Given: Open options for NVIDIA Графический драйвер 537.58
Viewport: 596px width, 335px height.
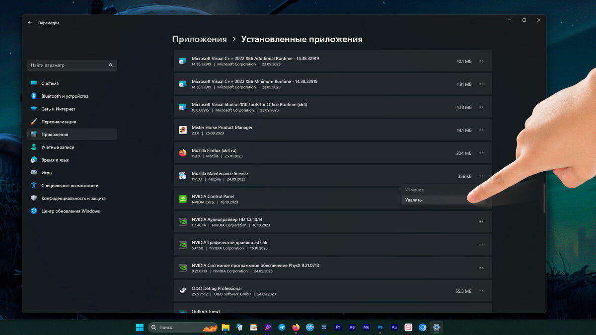Looking at the screenshot, I should click(480, 245).
